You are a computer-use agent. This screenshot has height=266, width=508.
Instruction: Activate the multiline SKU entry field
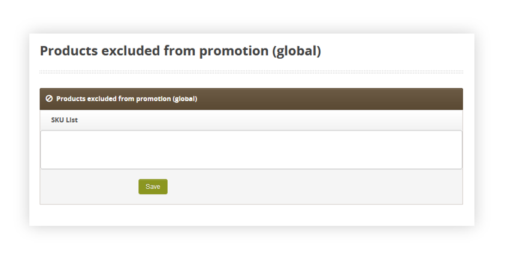[x=251, y=150]
